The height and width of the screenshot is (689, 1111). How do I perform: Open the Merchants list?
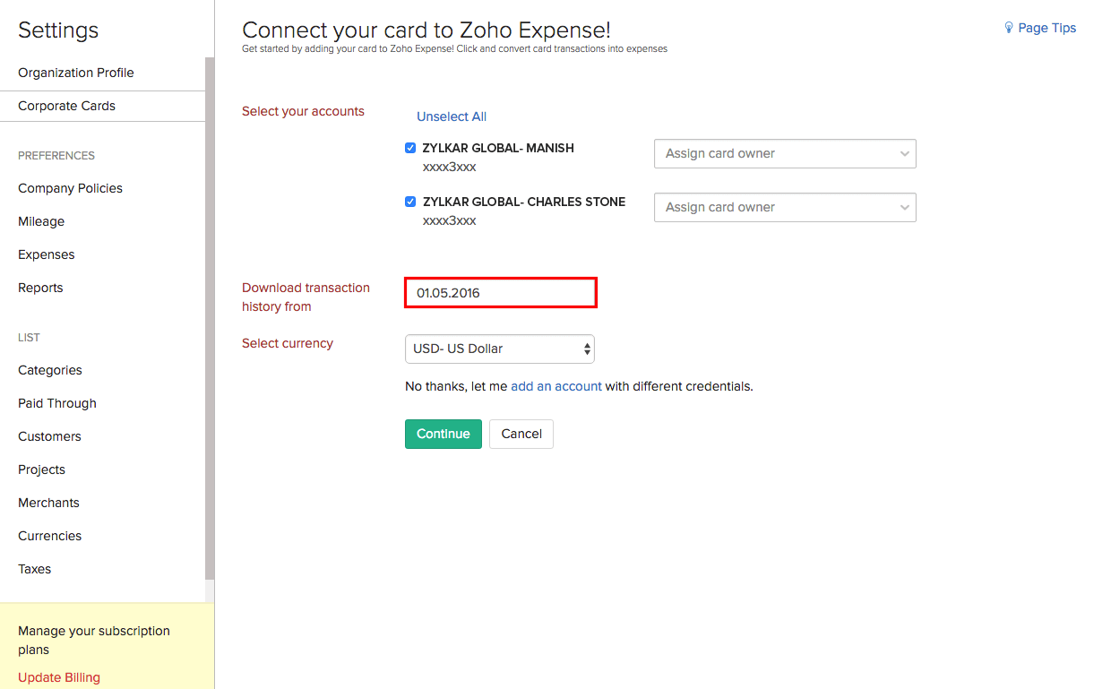[x=48, y=503]
